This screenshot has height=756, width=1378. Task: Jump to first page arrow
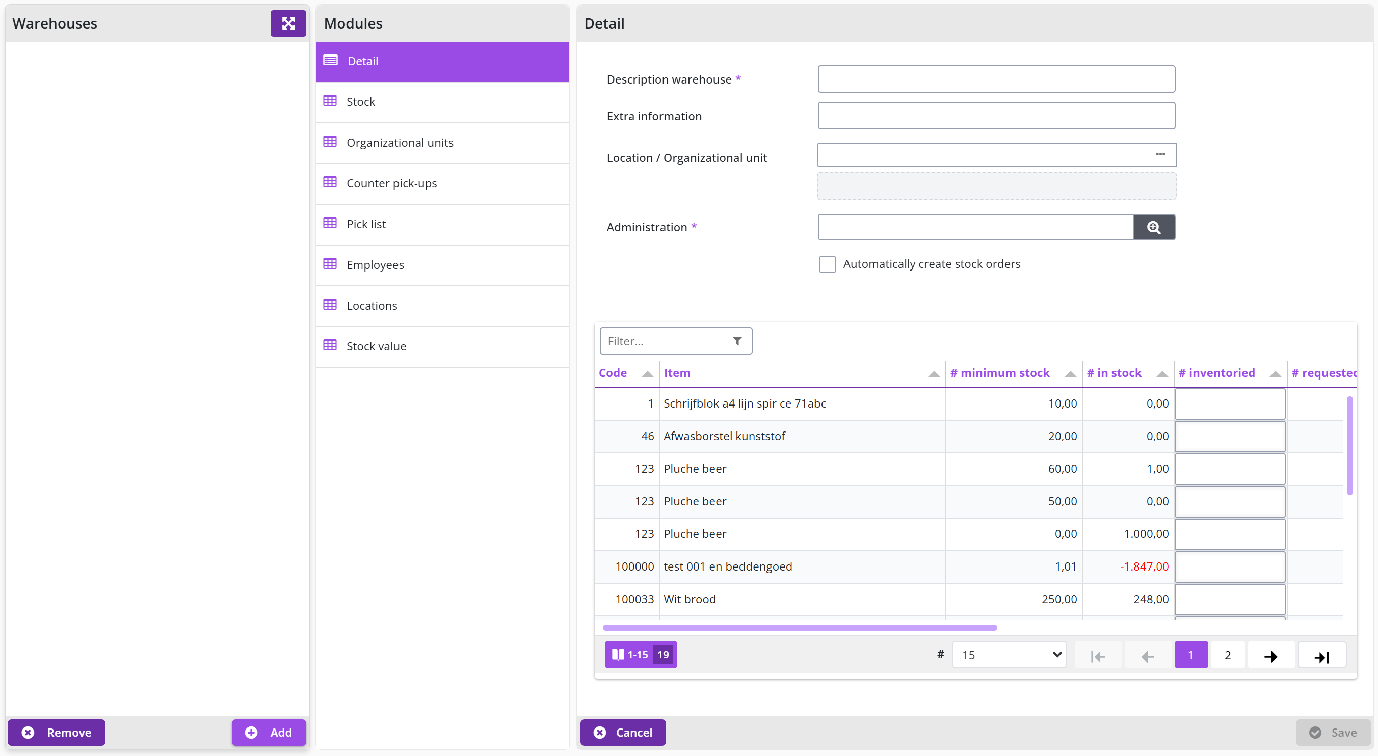(x=1098, y=655)
